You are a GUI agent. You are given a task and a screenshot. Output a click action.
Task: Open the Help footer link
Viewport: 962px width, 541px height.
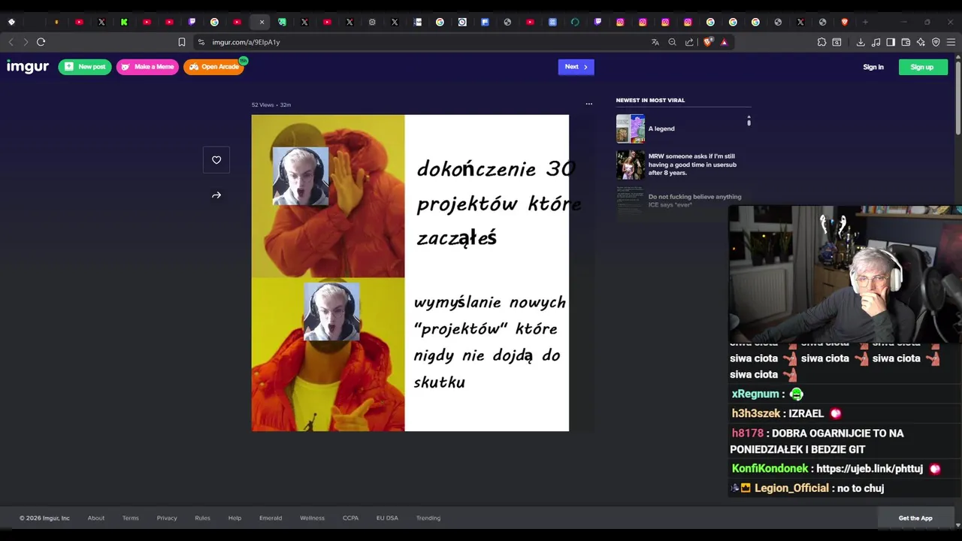click(x=234, y=518)
